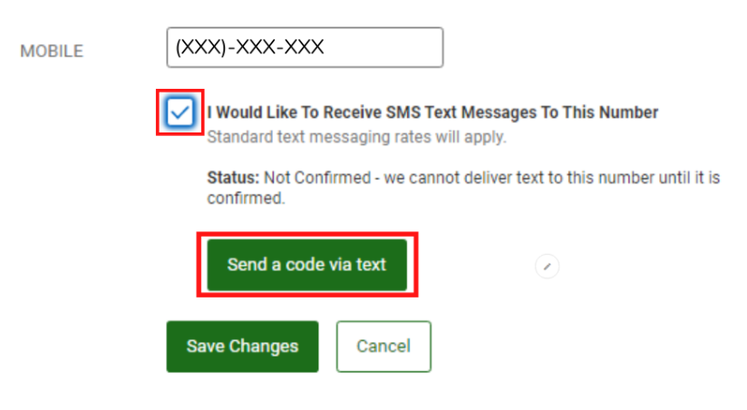Click the MOBILE field label
Viewport: 747px width, 410px height.
pyautogui.click(x=52, y=51)
